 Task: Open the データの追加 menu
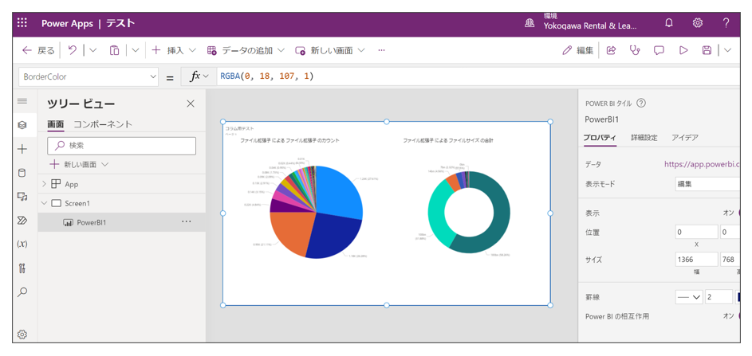[x=246, y=50]
